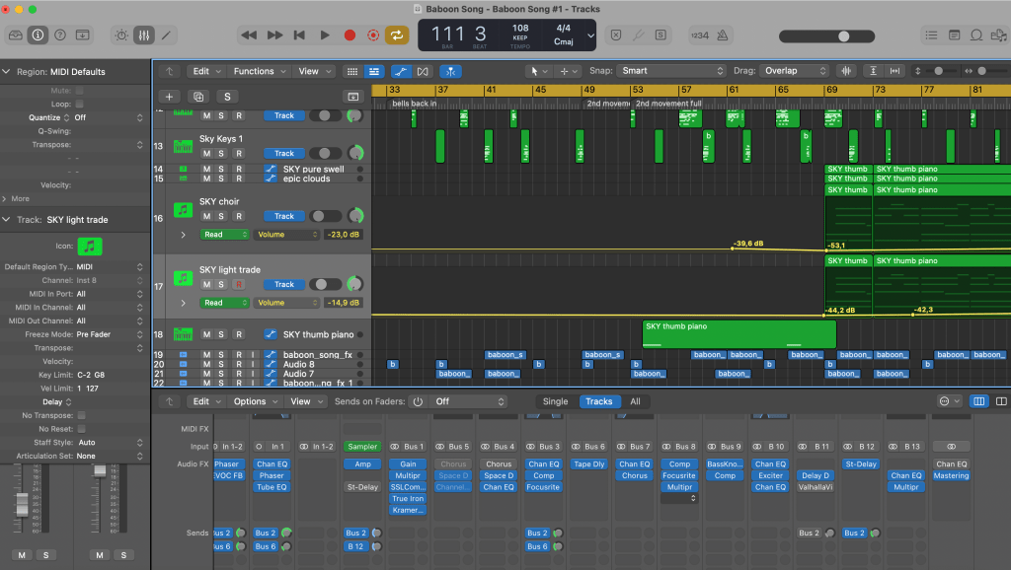Select the SKY thumb piano region on track 18
The image size is (1011, 570).
tap(738, 333)
